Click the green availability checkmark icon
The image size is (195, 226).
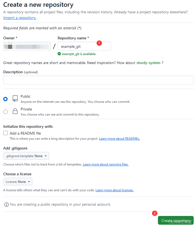click(59, 54)
